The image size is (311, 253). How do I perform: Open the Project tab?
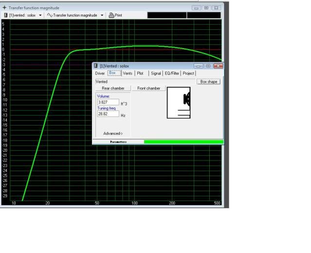pos(188,73)
